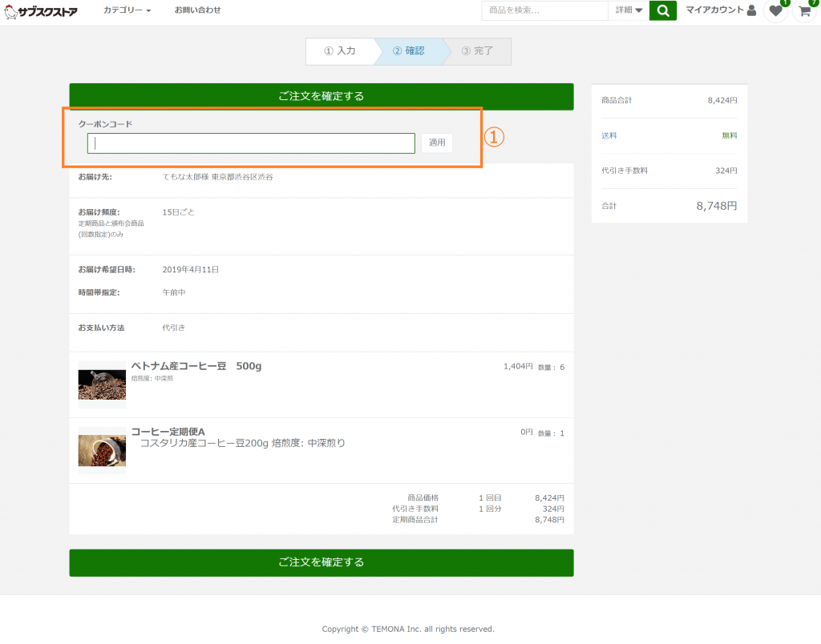Open the 詳細 search options dropdown
821x644 pixels.
629,10
